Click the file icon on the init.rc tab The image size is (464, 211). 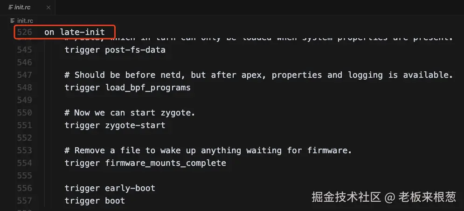click(x=10, y=7)
